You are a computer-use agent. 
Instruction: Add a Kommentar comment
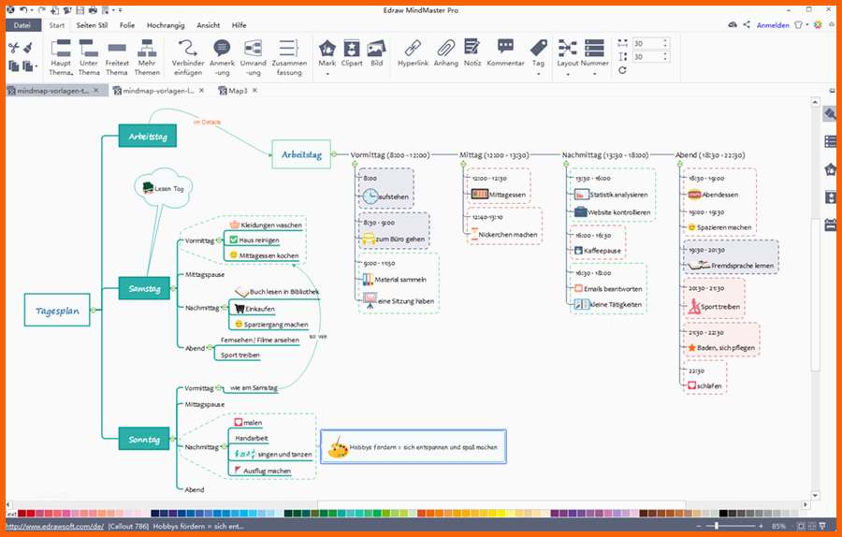pyautogui.click(x=505, y=53)
